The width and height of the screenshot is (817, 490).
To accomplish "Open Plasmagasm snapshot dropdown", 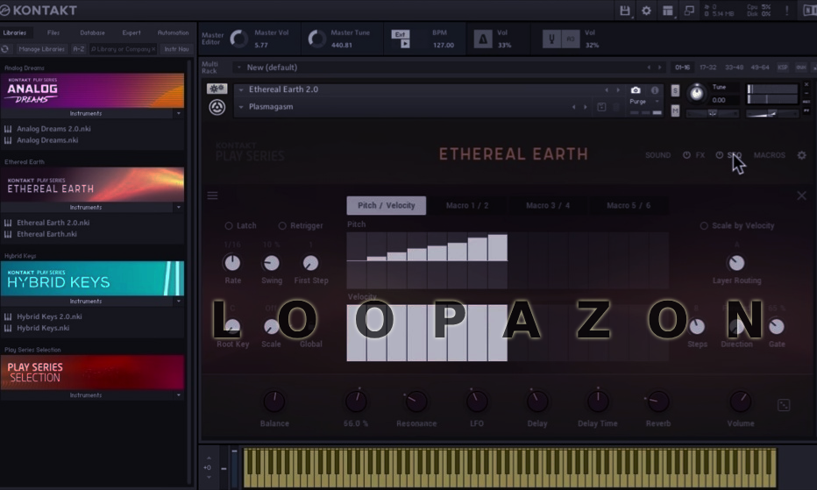I will (241, 107).
